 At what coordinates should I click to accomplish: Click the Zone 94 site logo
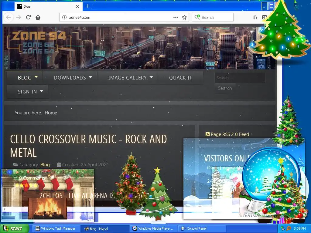pos(39,42)
